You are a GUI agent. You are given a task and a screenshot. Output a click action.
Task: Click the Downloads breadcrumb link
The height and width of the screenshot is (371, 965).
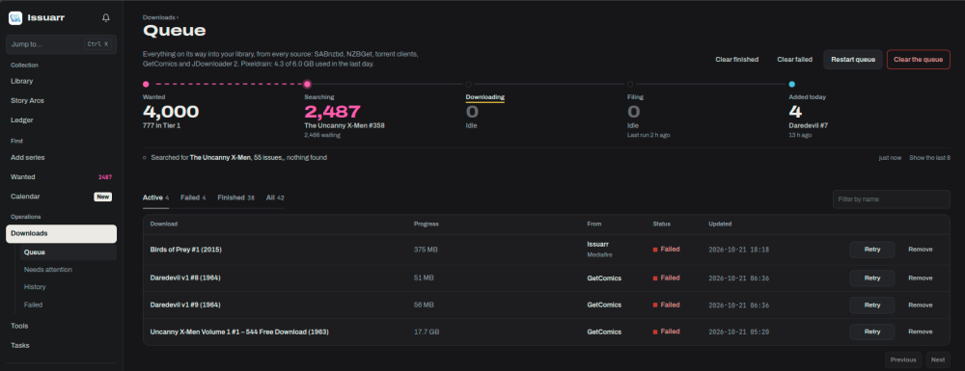[x=159, y=17]
